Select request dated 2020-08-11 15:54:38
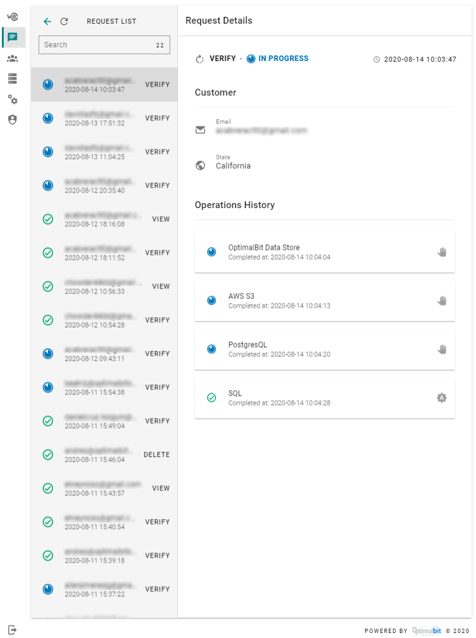476x638 pixels. pos(104,388)
